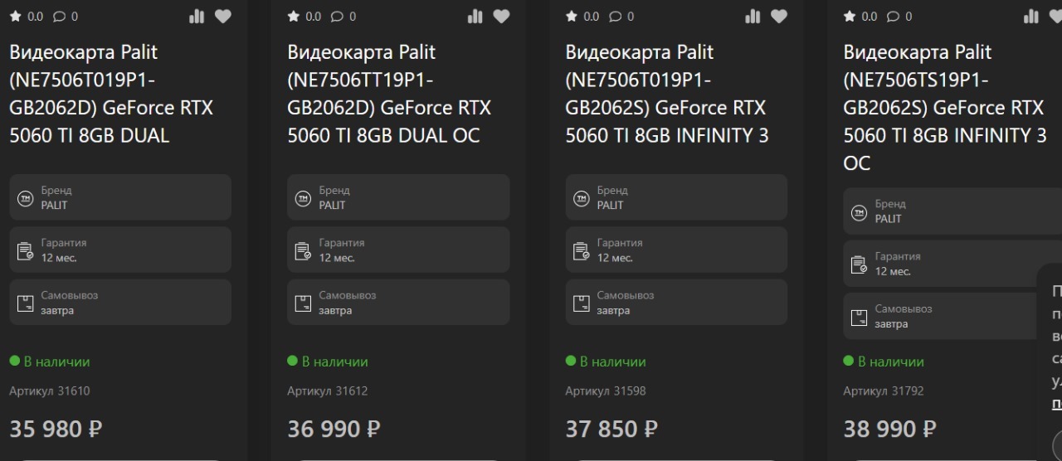
Task: Click compare chart icon on first DUAL card
Action: [x=197, y=16]
